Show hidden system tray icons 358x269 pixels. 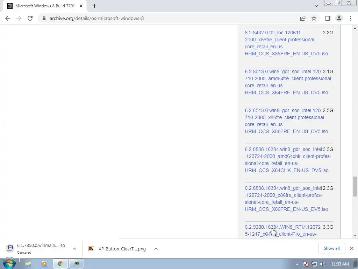click(x=297, y=264)
